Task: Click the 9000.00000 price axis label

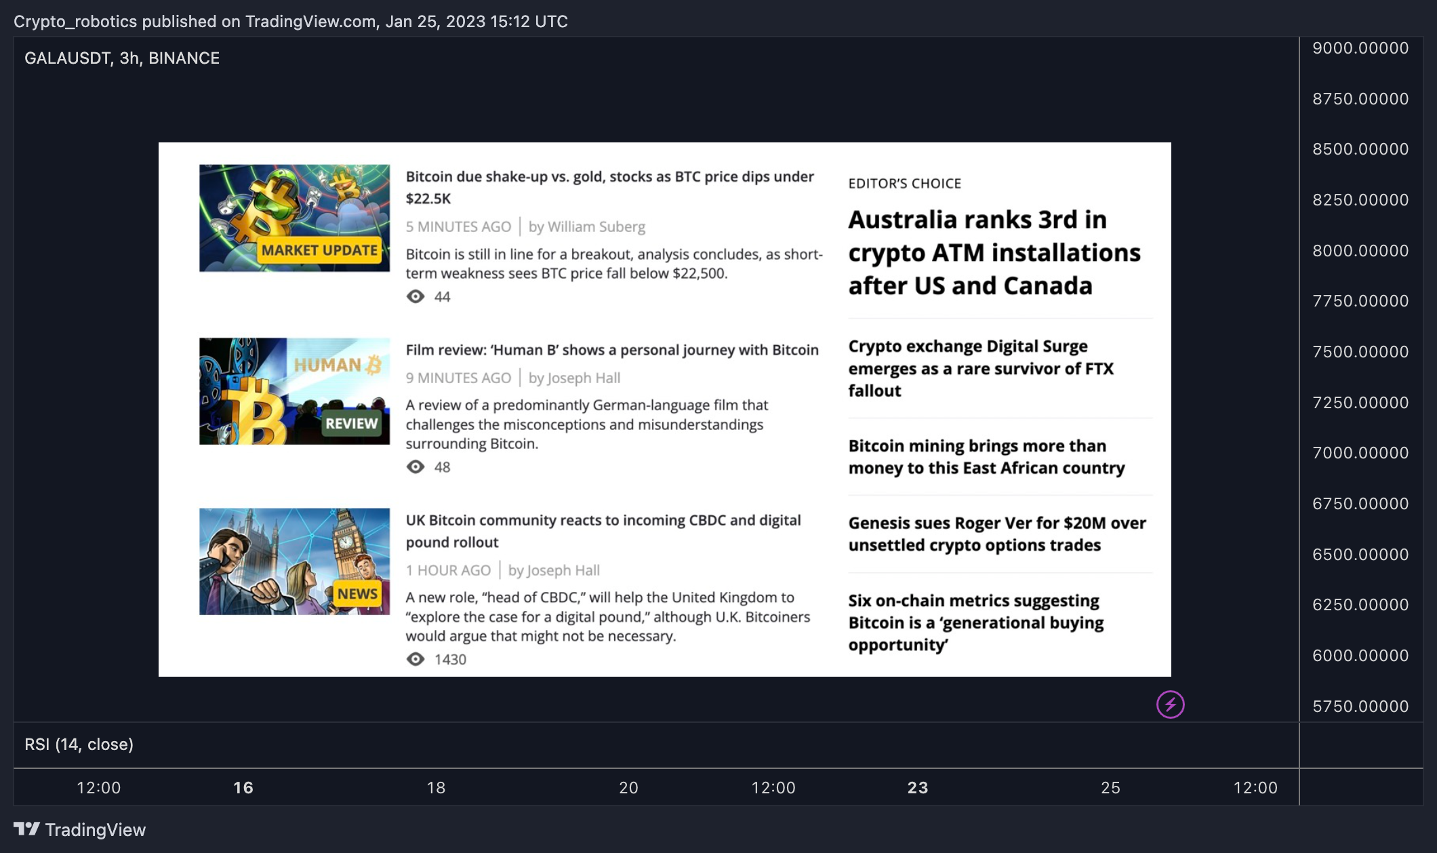Action: point(1360,48)
